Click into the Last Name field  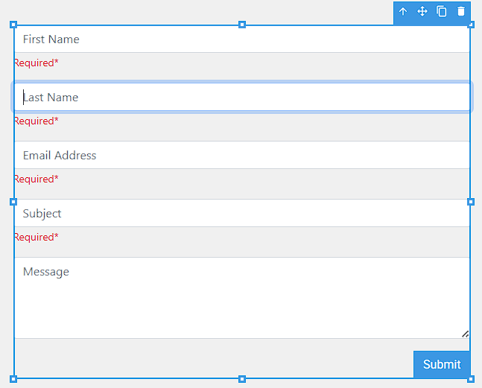coord(242,98)
